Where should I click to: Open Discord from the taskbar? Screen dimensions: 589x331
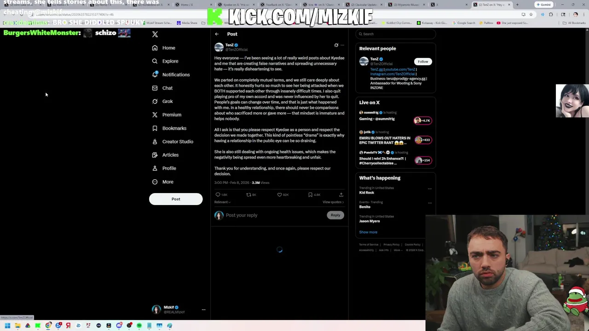[119, 325]
